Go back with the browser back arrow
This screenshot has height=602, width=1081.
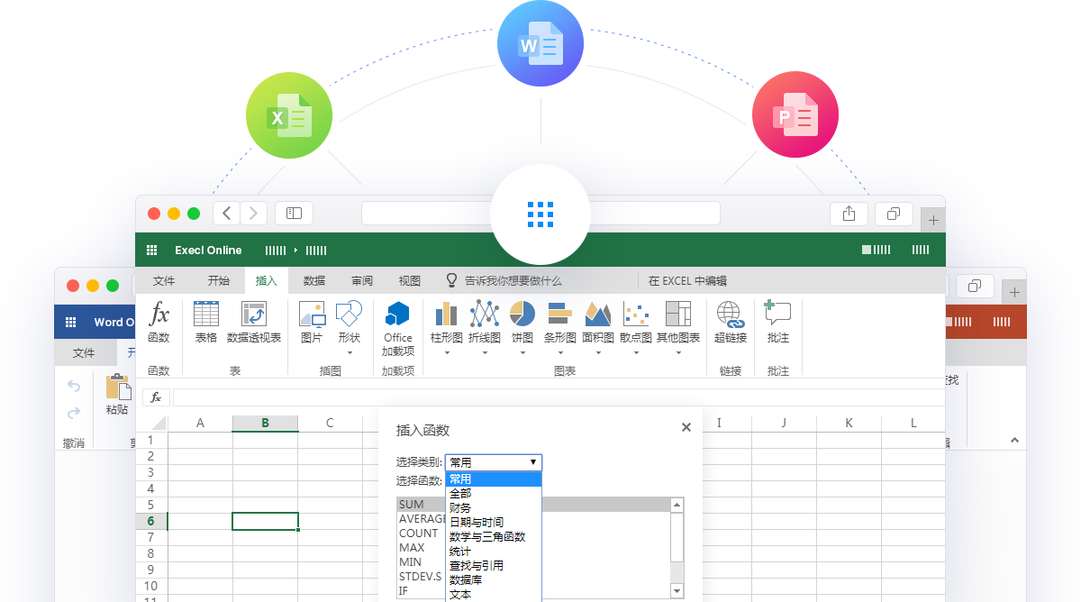[x=226, y=214]
